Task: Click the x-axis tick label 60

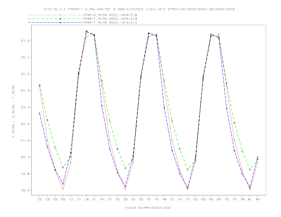Action: (x=195, y=199)
